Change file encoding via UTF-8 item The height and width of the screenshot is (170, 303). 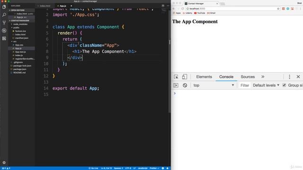(128, 168)
